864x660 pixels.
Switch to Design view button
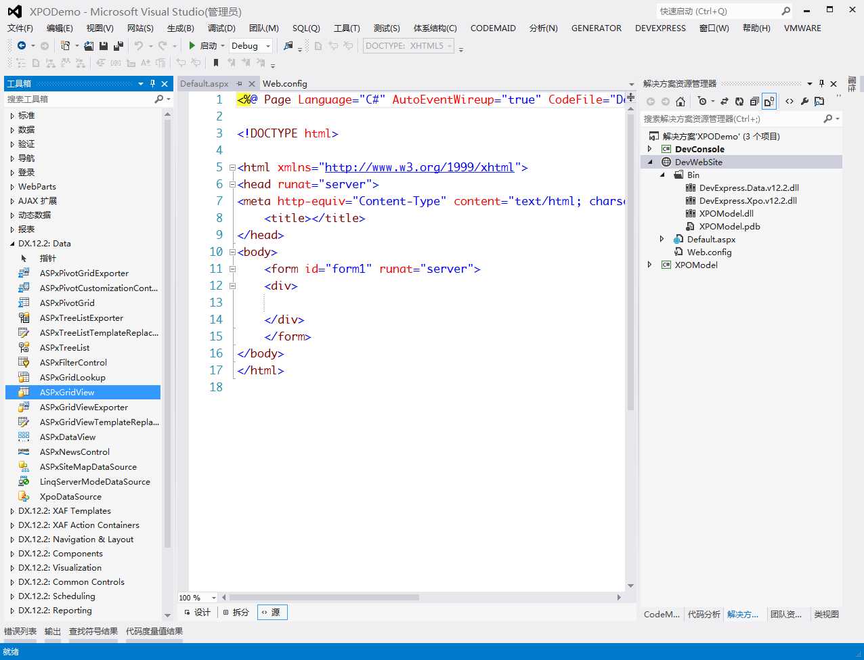[198, 612]
